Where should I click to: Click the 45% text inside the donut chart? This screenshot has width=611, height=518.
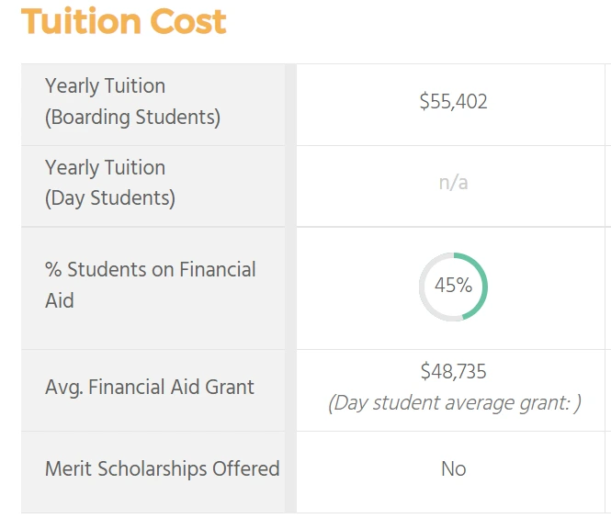453,286
